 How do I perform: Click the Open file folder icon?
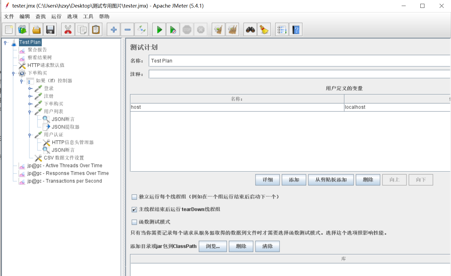[x=36, y=29]
